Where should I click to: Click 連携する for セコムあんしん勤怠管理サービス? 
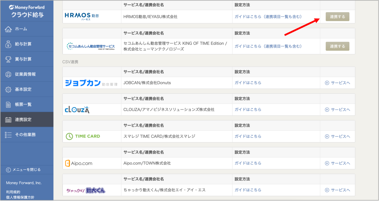point(338,46)
